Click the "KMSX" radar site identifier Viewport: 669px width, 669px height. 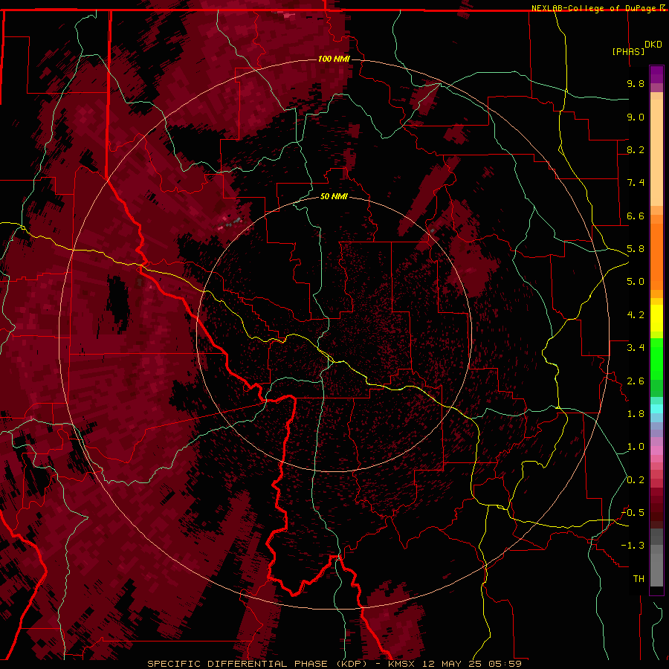coord(401,664)
